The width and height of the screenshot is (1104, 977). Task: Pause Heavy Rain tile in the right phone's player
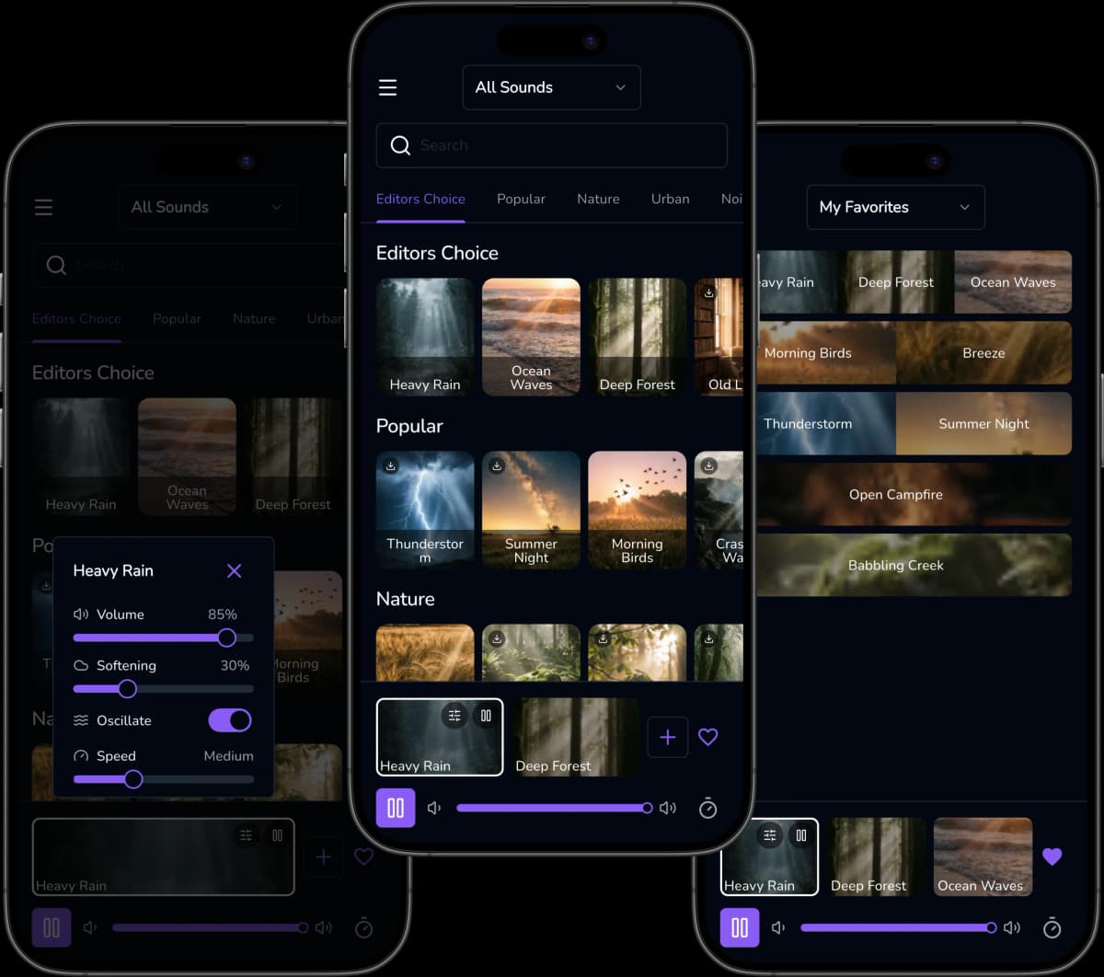(800, 835)
